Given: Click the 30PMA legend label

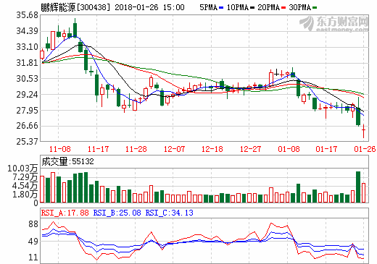Looking at the screenshot, I should coord(299,7).
